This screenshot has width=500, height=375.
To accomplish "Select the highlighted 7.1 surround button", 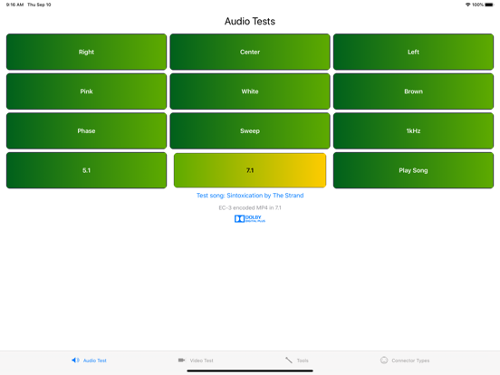I will 250,170.
